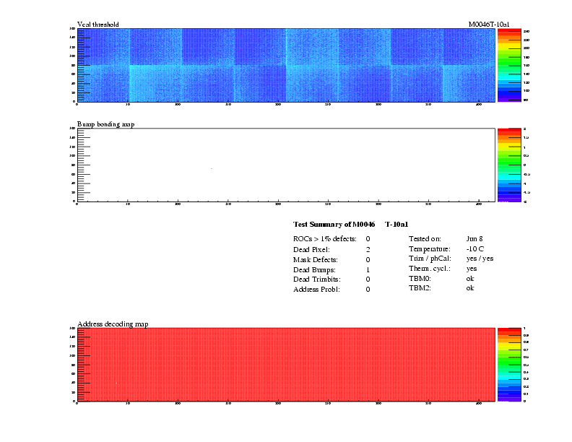Select the Dead Trimbits label
The height and width of the screenshot is (442, 572).
(x=316, y=279)
